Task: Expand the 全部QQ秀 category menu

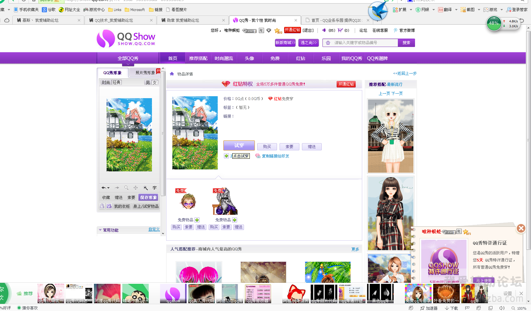Action: (x=128, y=59)
